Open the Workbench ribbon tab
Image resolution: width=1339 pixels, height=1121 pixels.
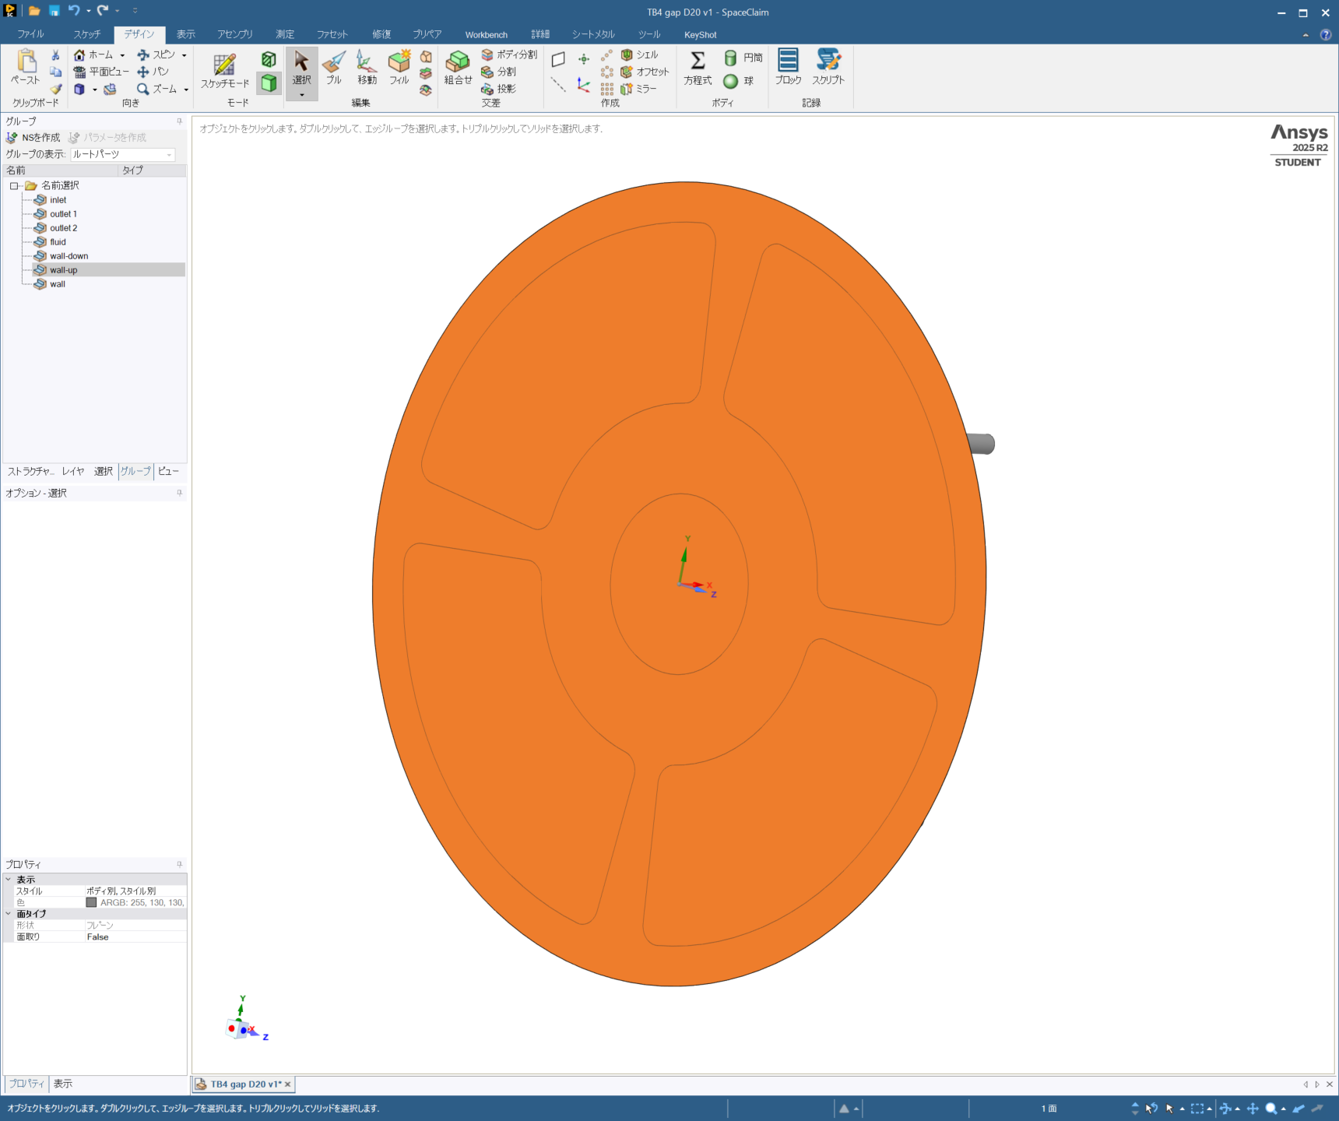486,35
